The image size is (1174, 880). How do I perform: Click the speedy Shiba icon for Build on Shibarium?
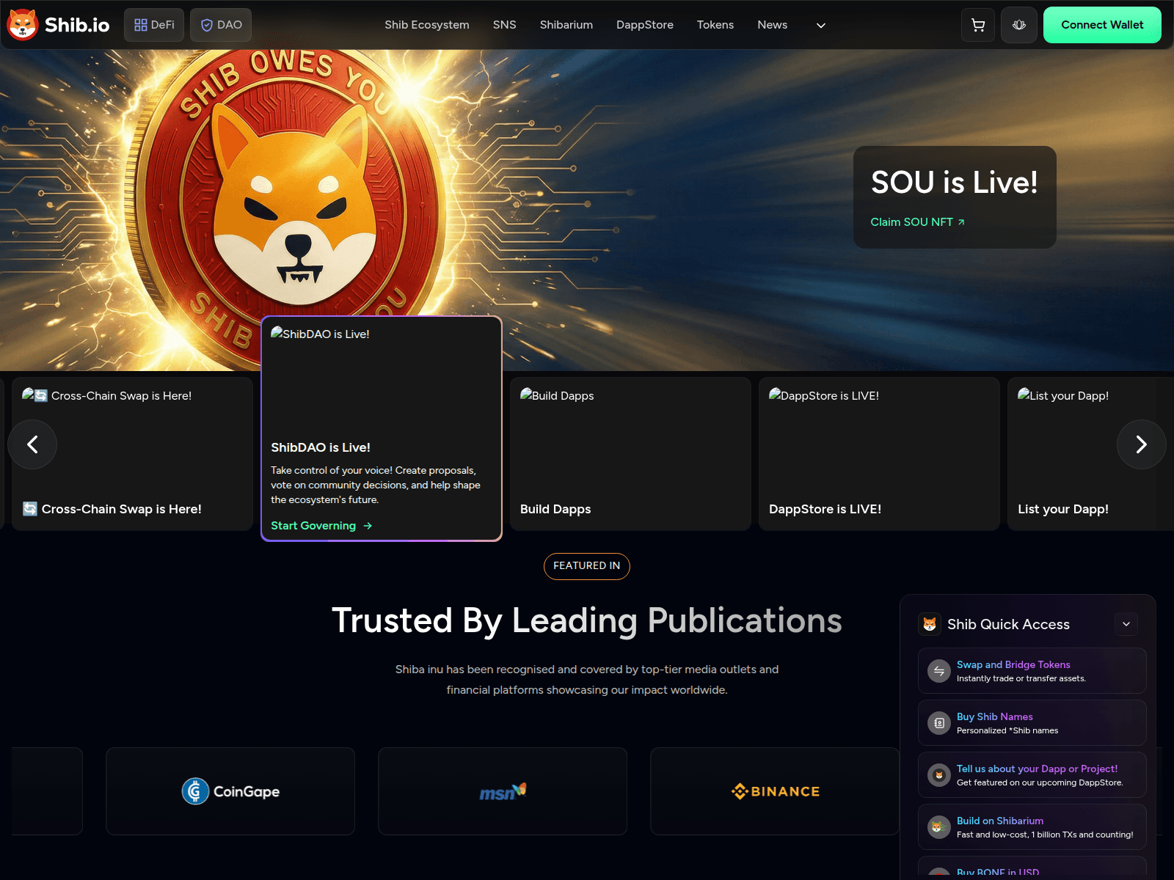click(x=938, y=826)
